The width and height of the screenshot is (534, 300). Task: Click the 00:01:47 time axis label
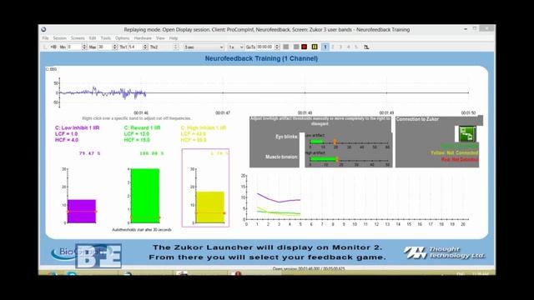click(x=223, y=113)
